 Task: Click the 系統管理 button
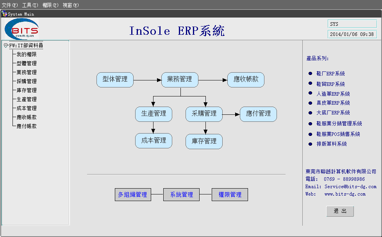181,194
